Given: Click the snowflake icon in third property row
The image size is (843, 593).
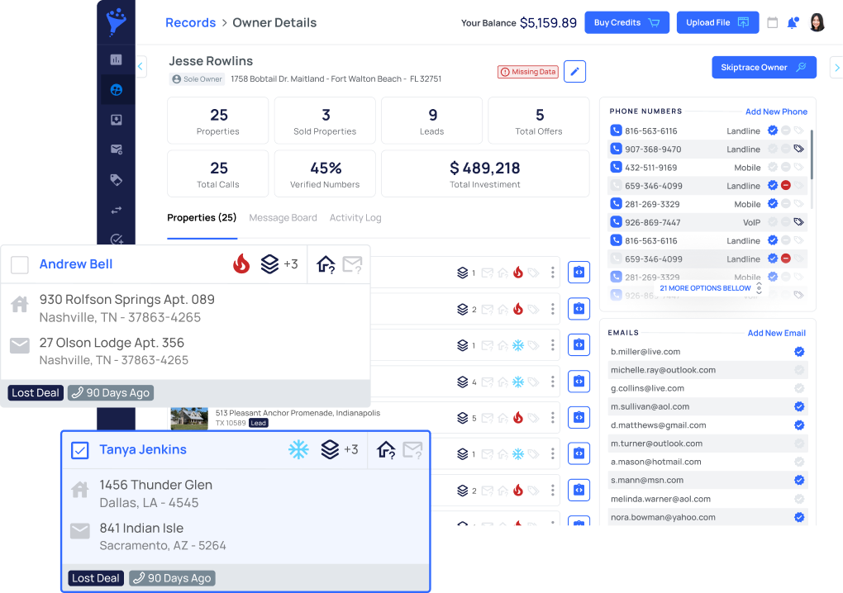Looking at the screenshot, I should pyautogui.click(x=518, y=345).
